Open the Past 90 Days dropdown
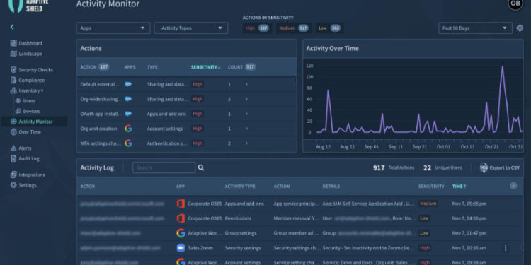Image resolution: width=531 pixels, height=265 pixels. (475, 28)
